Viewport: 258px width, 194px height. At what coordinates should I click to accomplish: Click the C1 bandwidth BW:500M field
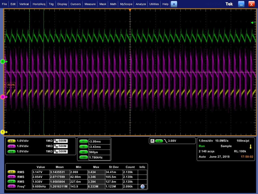point(60,141)
